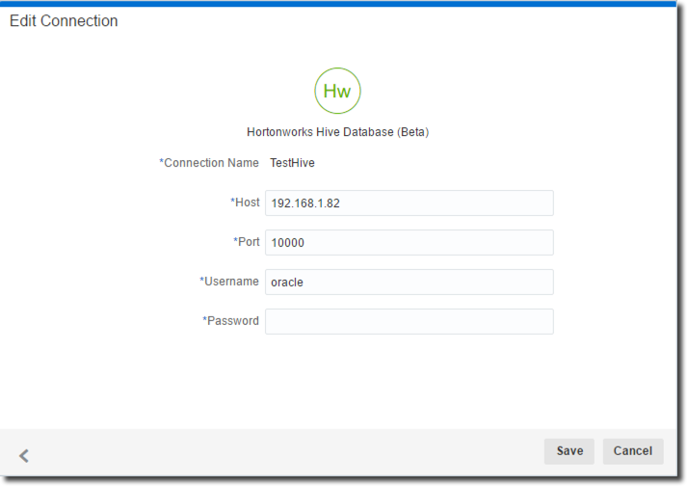Focus the Username input field
The height and width of the screenshot is (486, 687).
410,282
